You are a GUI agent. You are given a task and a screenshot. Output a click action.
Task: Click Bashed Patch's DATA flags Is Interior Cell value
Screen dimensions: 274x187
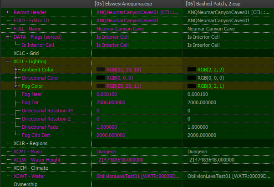(x=203, y=37)
